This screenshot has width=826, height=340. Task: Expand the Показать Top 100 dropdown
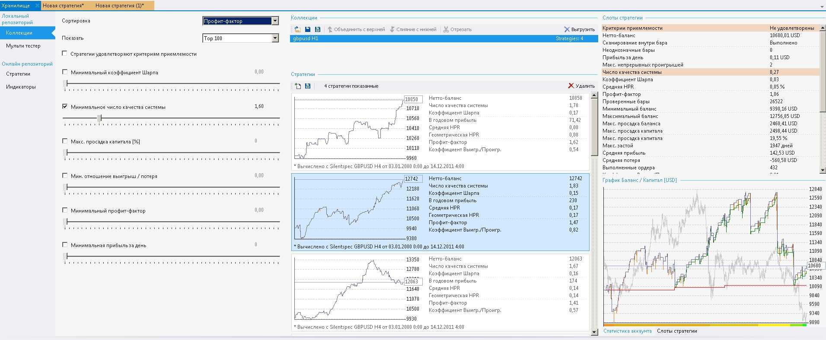click(x=275, y=38)
